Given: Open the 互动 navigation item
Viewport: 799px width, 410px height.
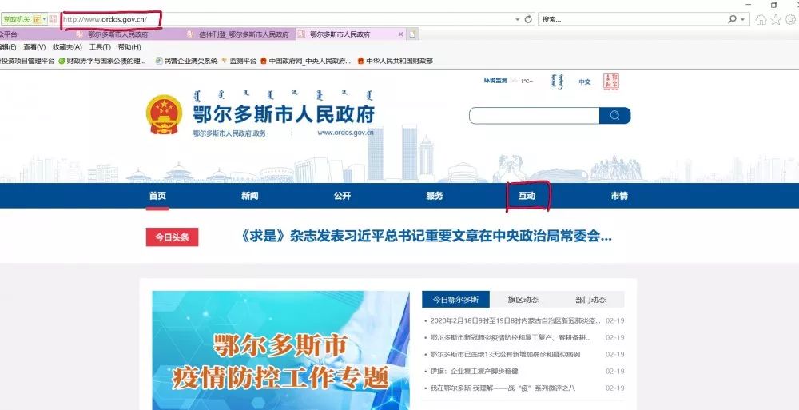Looking at the screenshot, I should point(527,196).
